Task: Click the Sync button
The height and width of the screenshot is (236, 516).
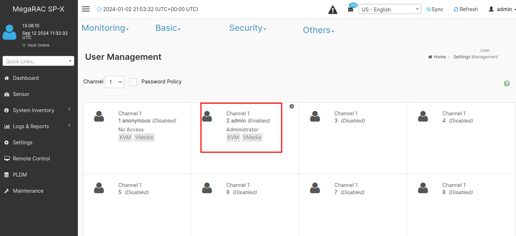Action: click(x=435, y=9)
